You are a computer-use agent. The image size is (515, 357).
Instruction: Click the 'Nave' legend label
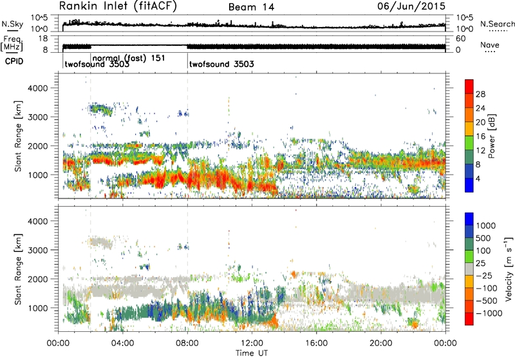490,44
